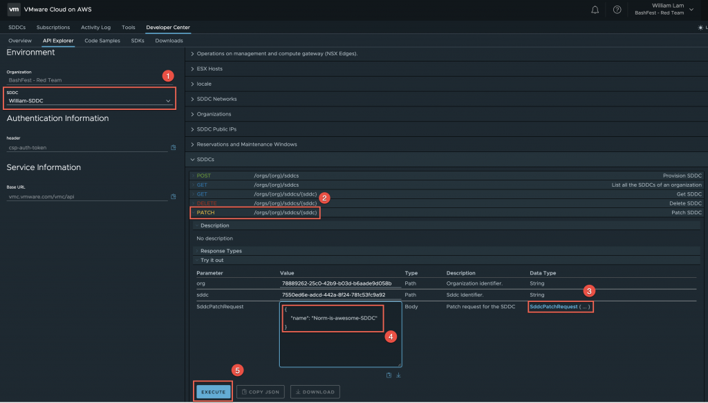This screenshot has height=403, width=708.
Task: Switch to the Code Samples tab
Action: (102, 41)
